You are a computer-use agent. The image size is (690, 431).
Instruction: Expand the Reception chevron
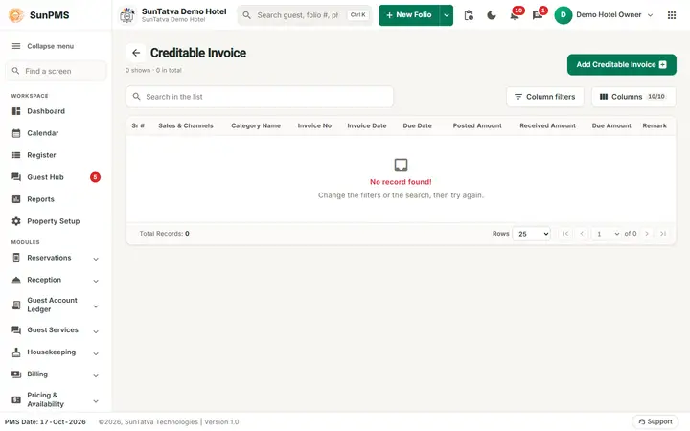tap(96, 281)
